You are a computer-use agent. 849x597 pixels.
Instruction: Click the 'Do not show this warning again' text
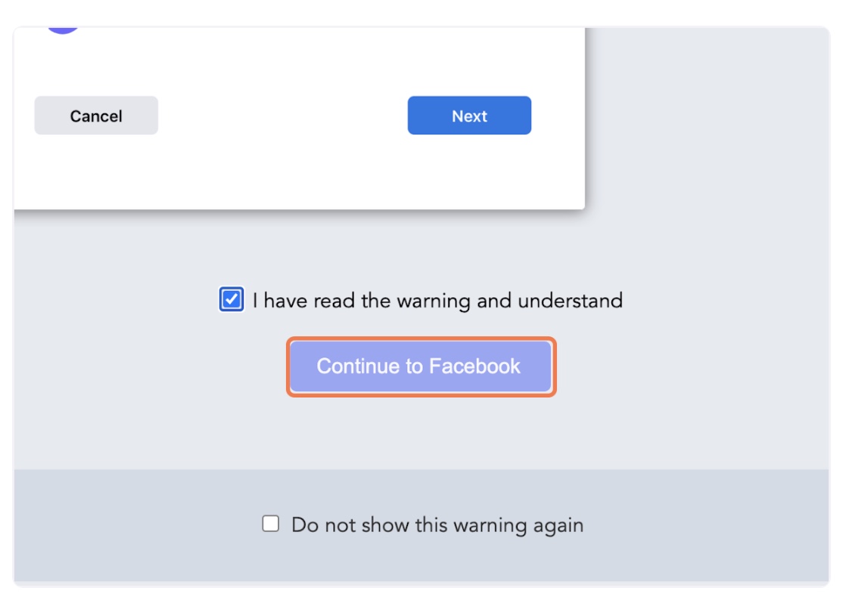pyautogui.click(x=437, y=525)
